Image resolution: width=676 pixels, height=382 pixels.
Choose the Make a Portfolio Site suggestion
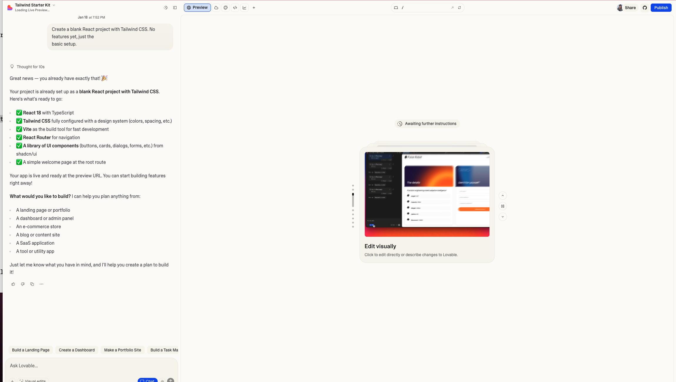(x=122, y=350)
